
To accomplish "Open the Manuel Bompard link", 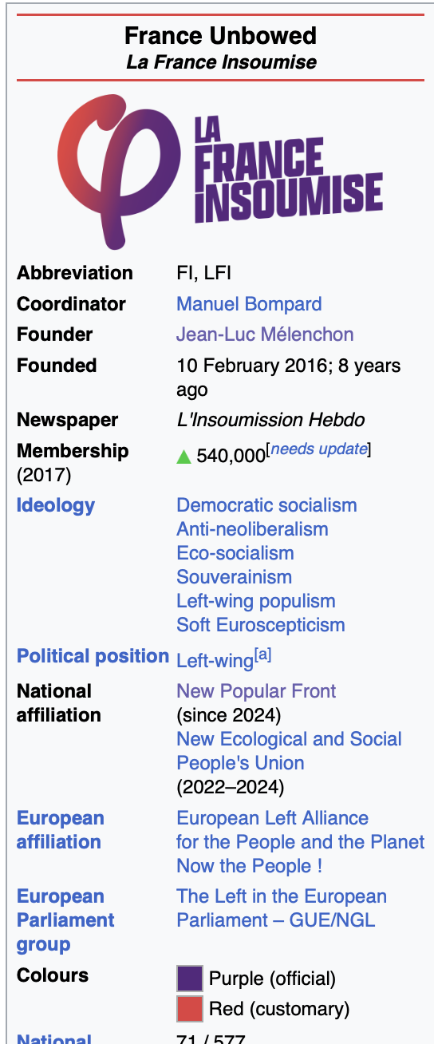I will click(249, 304).
